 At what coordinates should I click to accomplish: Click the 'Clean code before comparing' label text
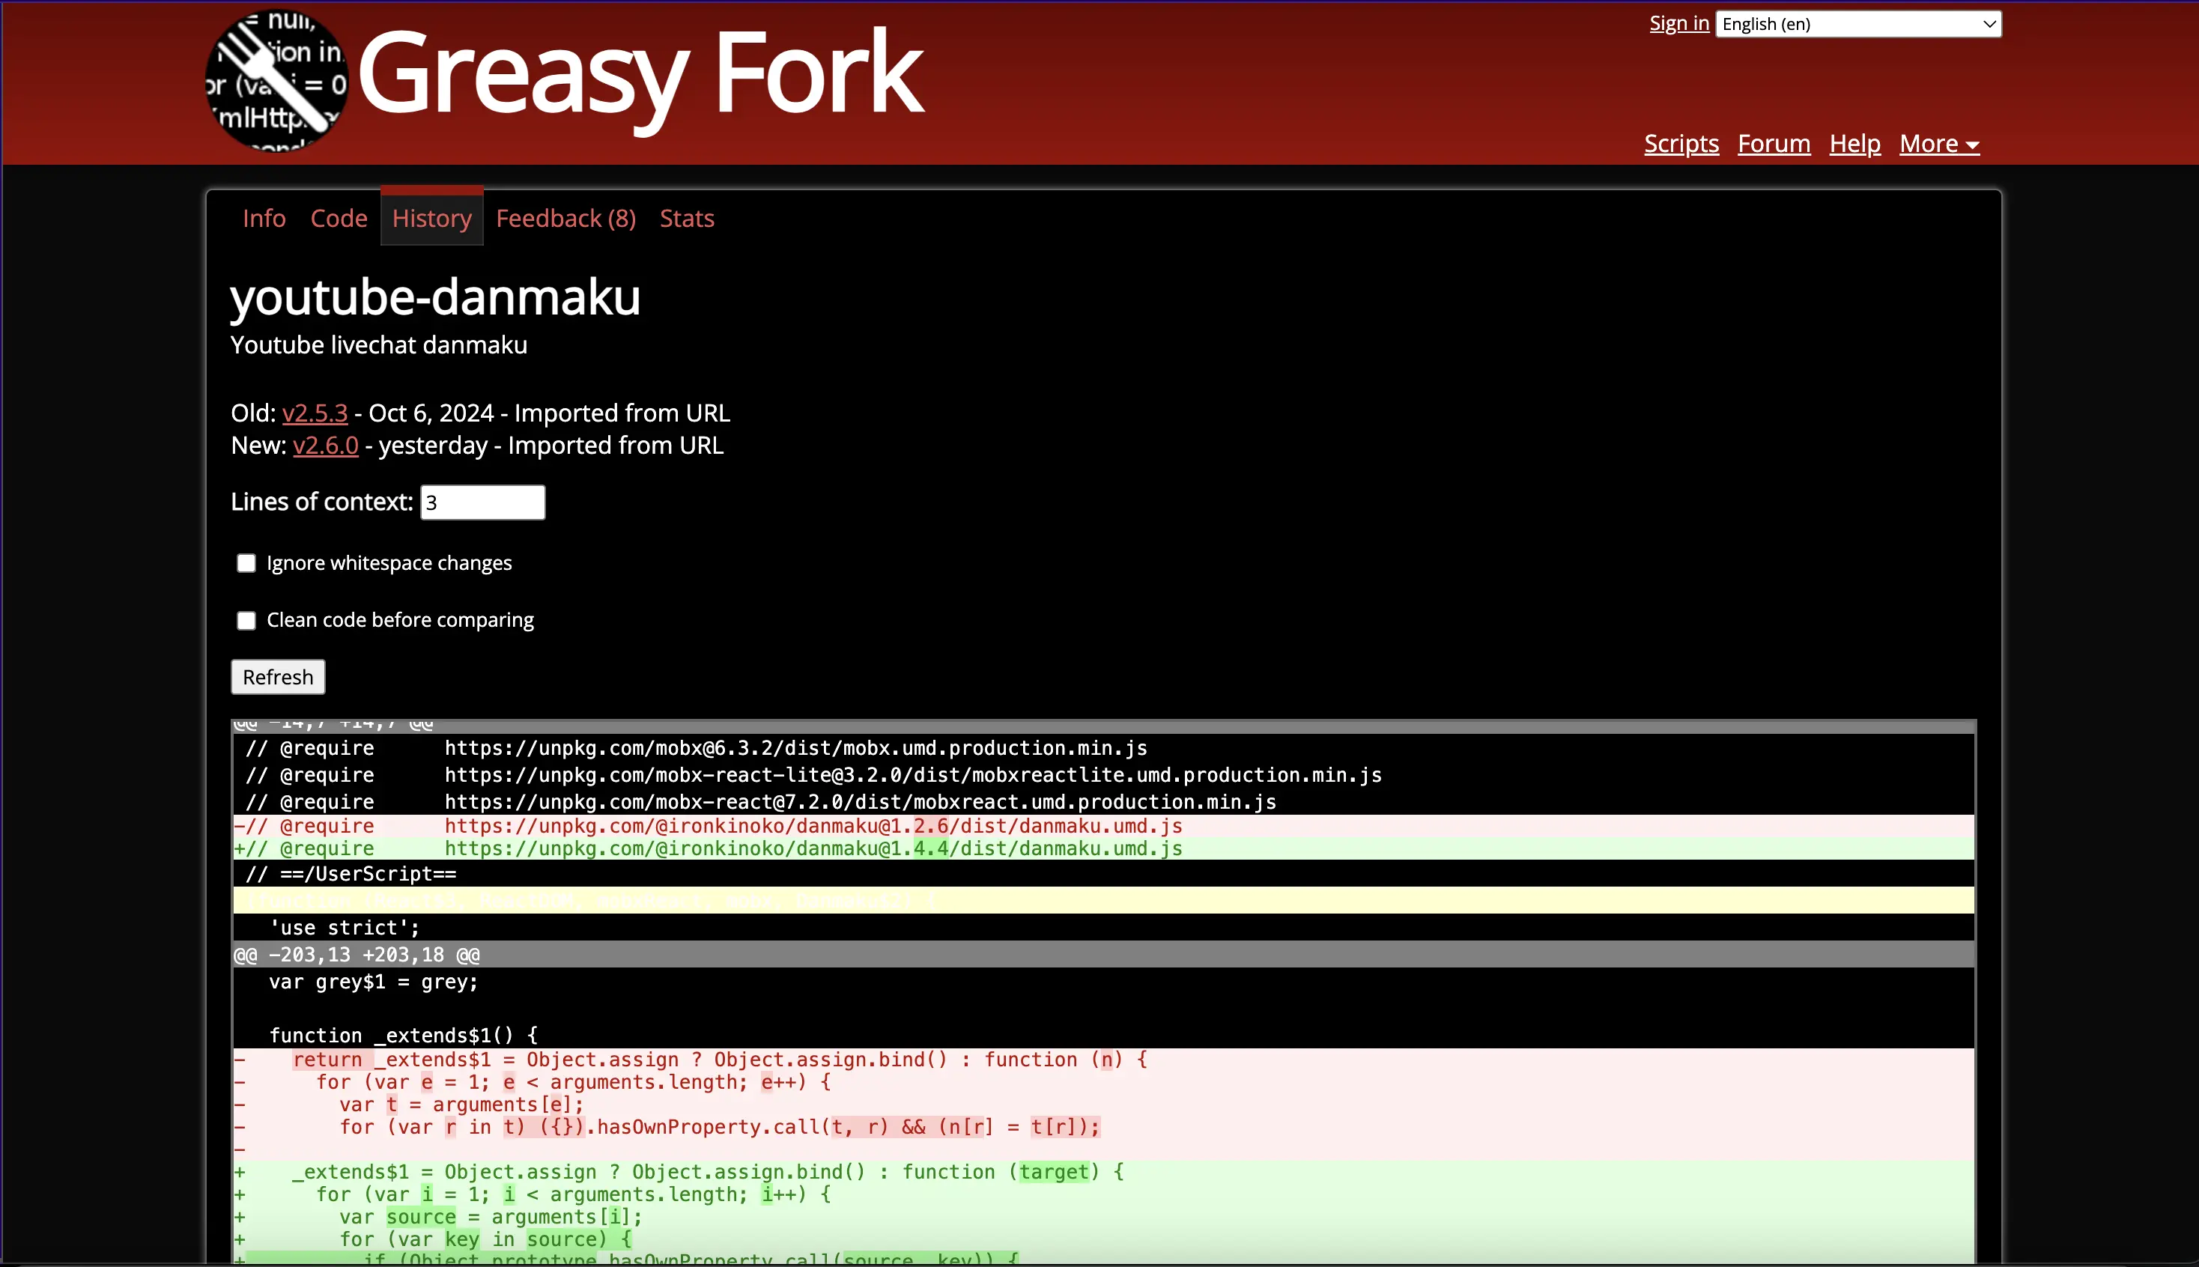click(400, 621)
